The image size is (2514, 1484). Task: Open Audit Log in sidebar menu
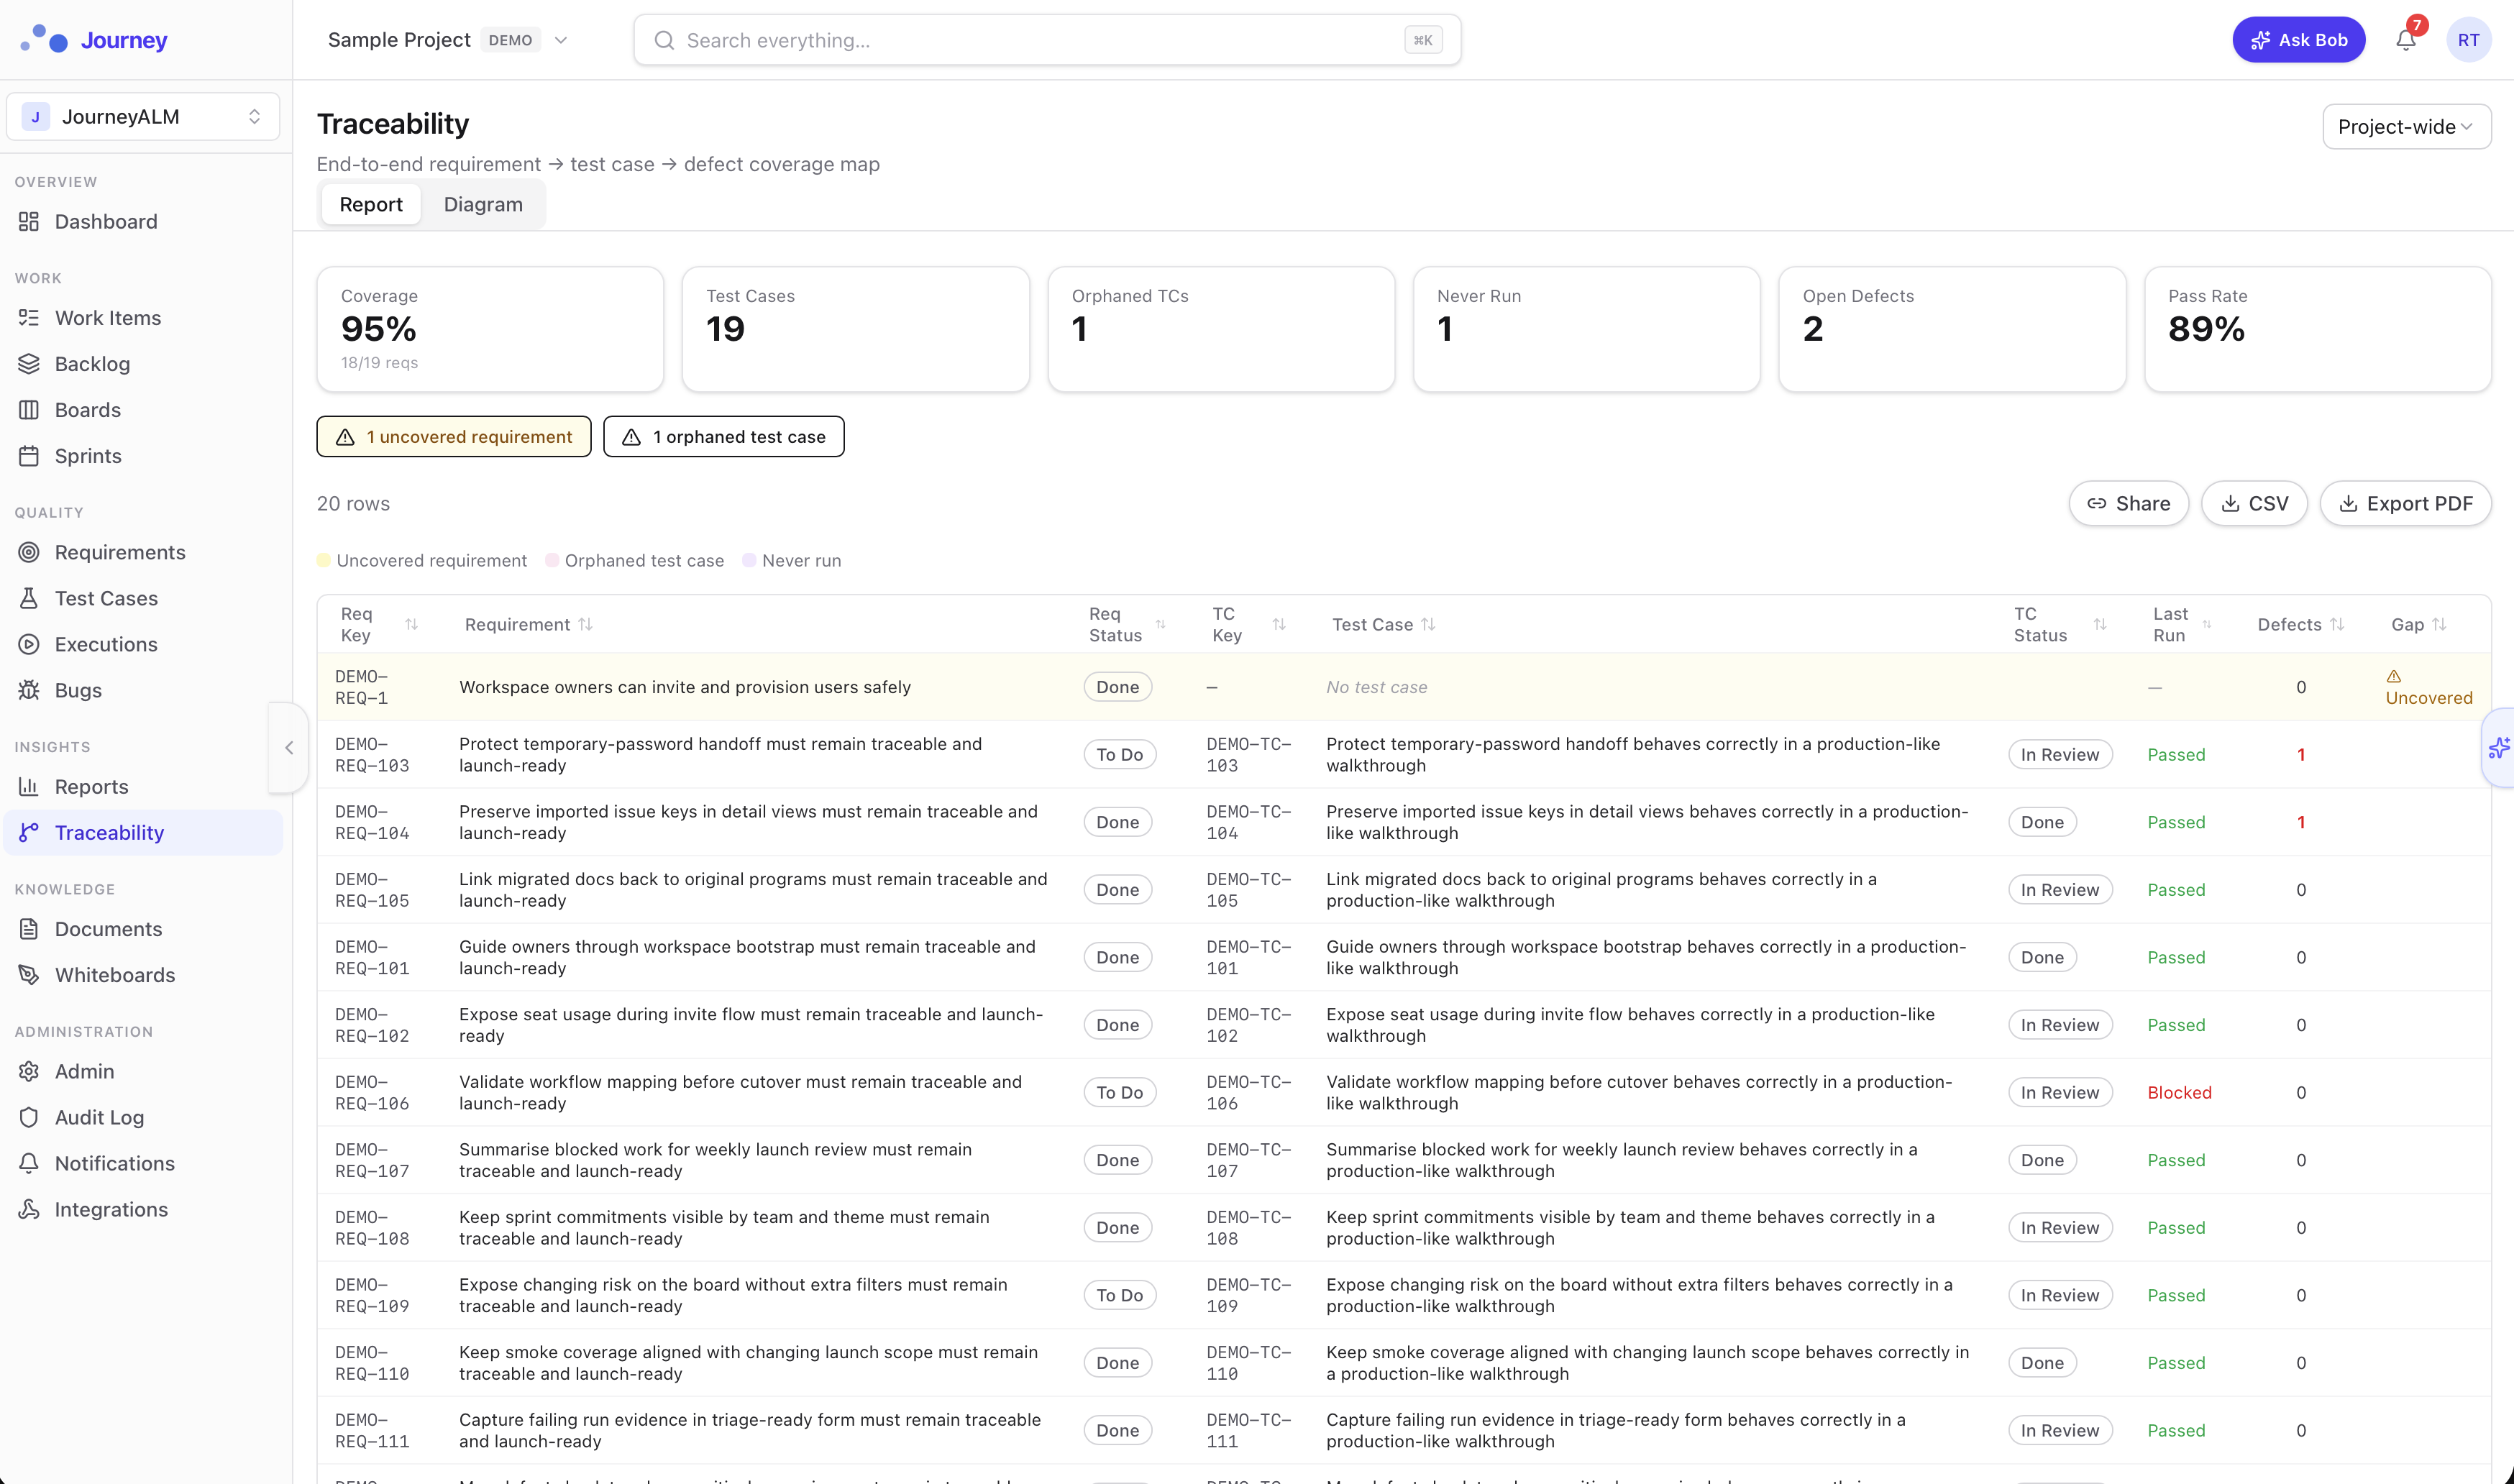99,1117
